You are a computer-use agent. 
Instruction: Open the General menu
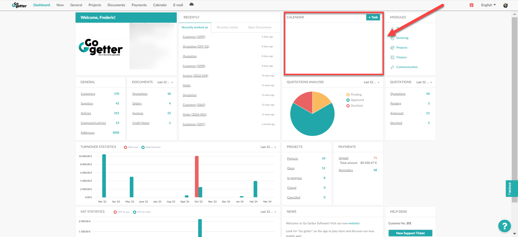pyautogui.click(x=76, y=5)
